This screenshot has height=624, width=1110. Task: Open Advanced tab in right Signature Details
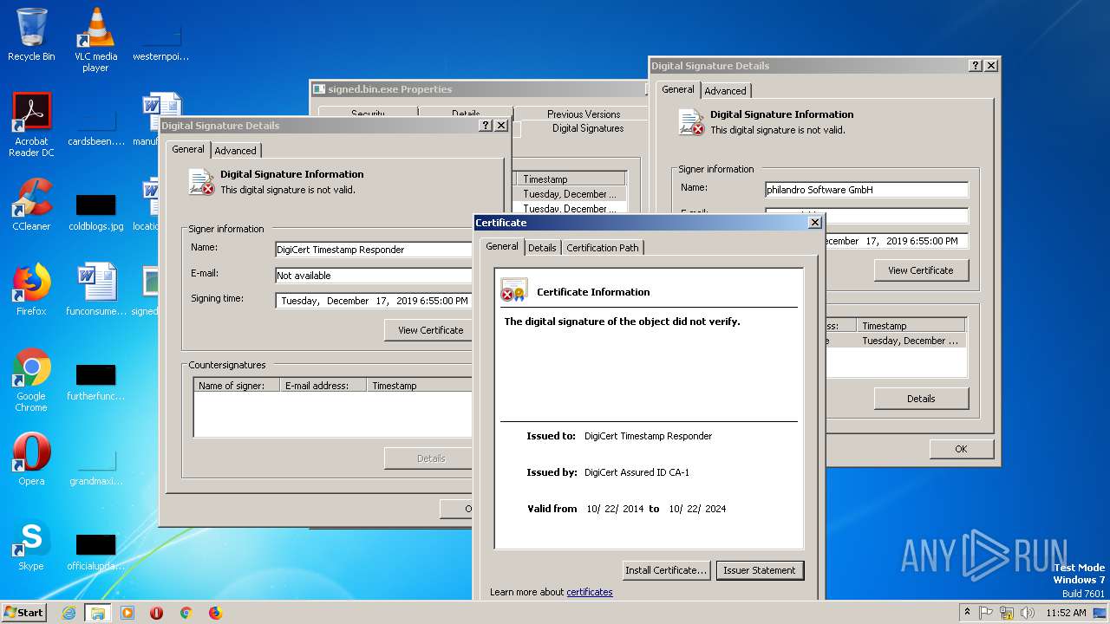[725, 91]
